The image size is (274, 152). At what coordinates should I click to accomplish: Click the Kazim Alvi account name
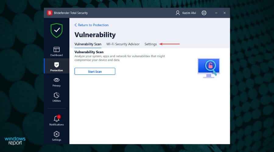(189, 13)
